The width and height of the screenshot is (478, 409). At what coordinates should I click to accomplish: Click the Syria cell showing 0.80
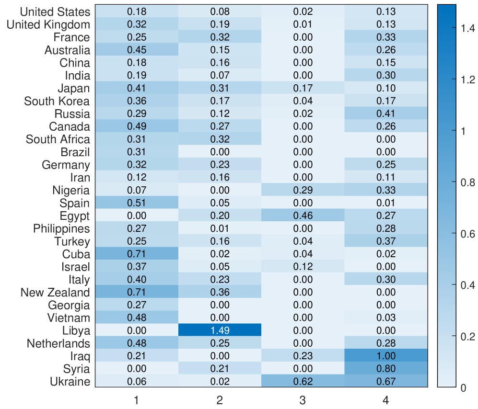point(386,369)
